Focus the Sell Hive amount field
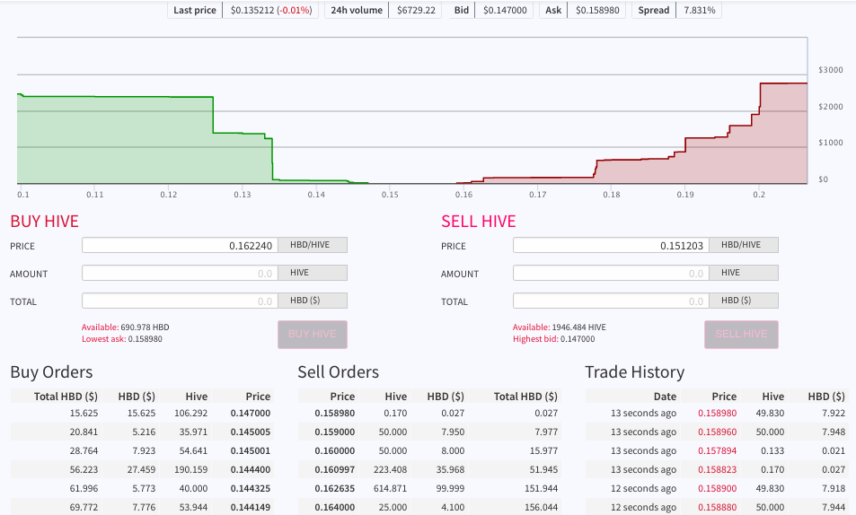856x515 pixels. (612, 273)
